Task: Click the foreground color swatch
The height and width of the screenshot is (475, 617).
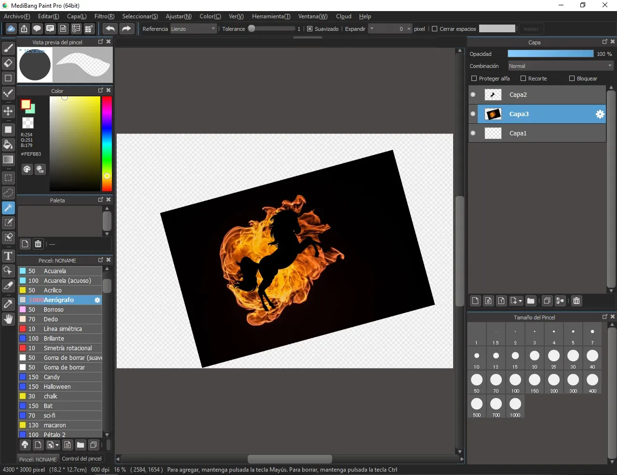Action: click(x=26, y=105)
